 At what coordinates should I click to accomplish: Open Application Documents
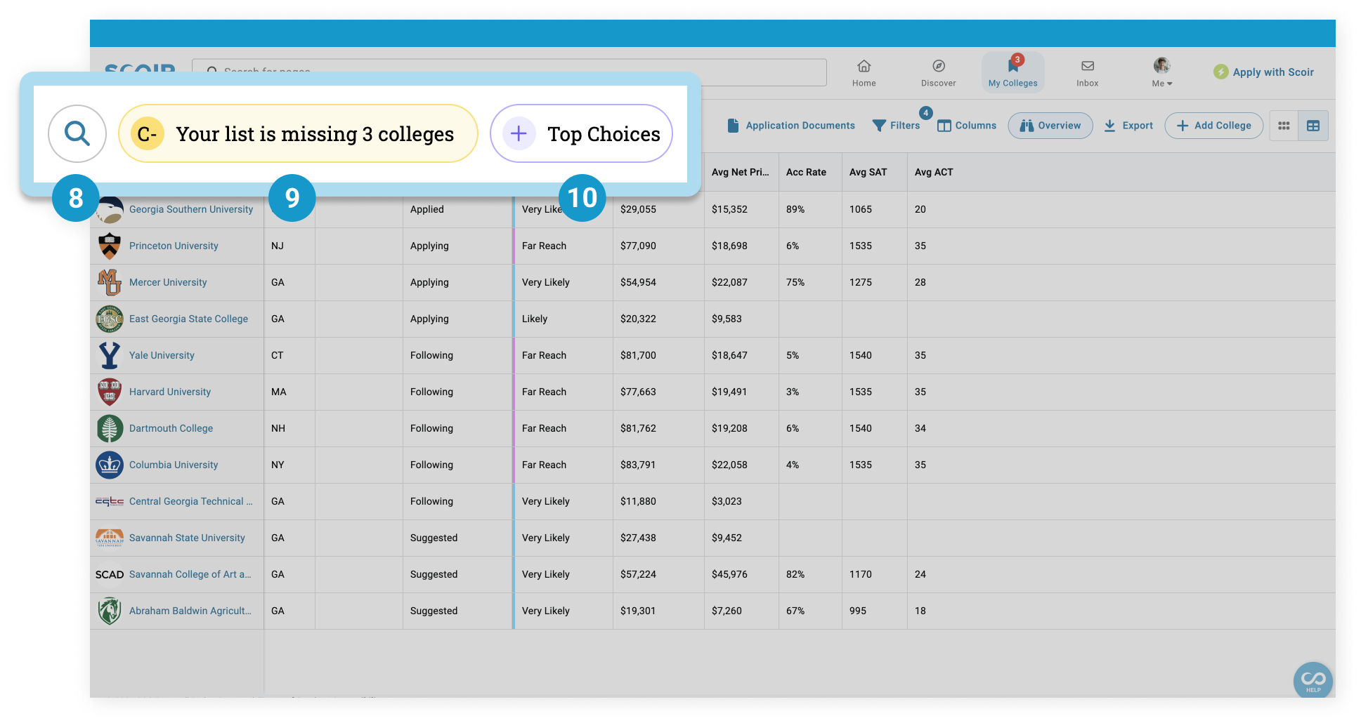pos(790,126)
